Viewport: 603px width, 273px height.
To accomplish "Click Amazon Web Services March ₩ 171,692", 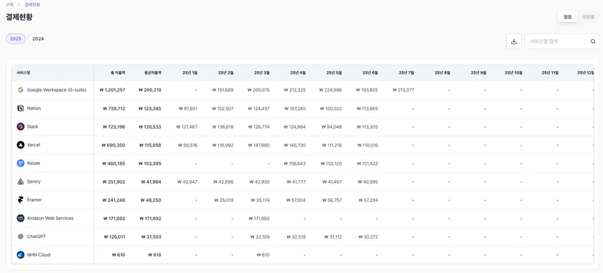I will [x=259, y=219].
